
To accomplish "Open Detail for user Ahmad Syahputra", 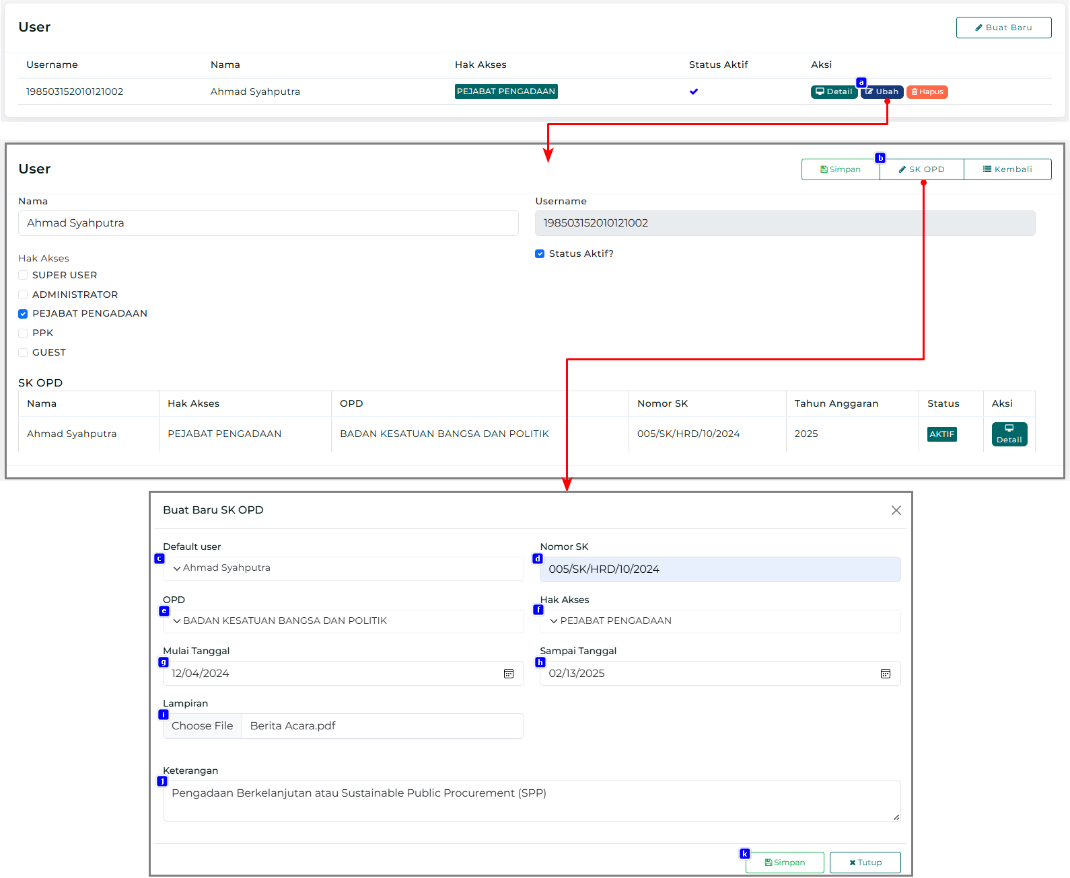I will (x=834, y=92).
